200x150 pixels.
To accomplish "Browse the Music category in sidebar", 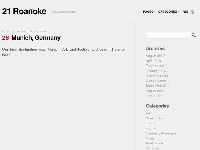I will pos(150,138).
